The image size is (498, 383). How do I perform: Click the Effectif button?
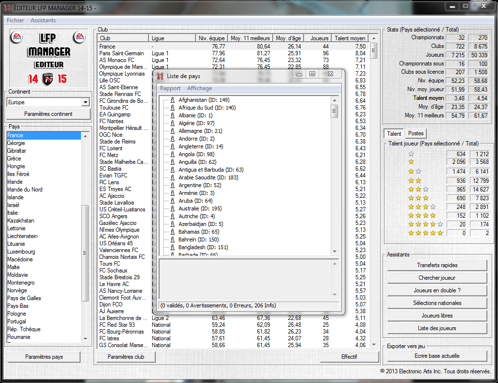[x=349, y=357]
